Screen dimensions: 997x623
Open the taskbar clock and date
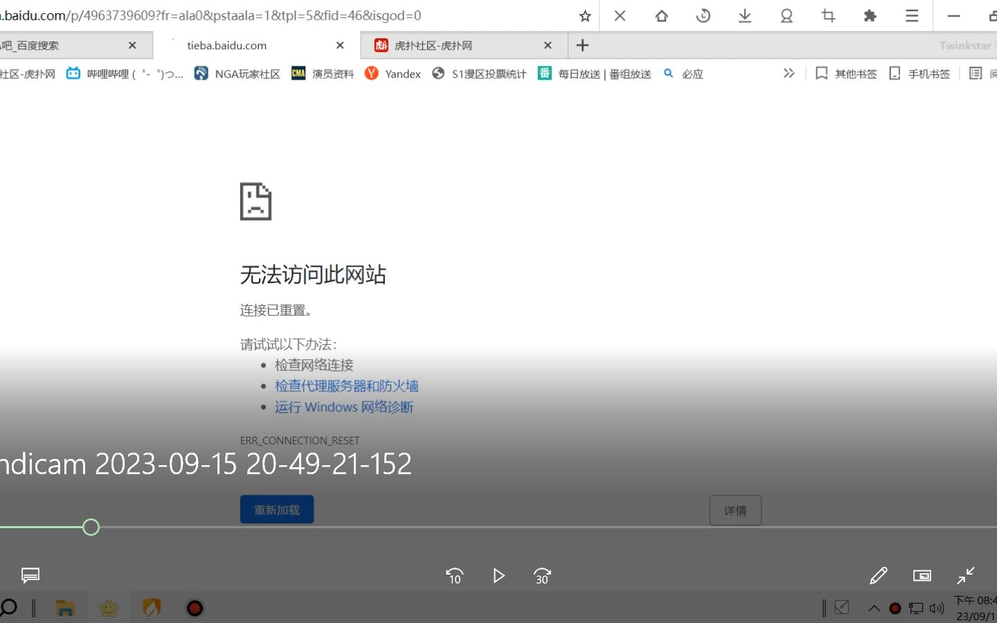976,608
